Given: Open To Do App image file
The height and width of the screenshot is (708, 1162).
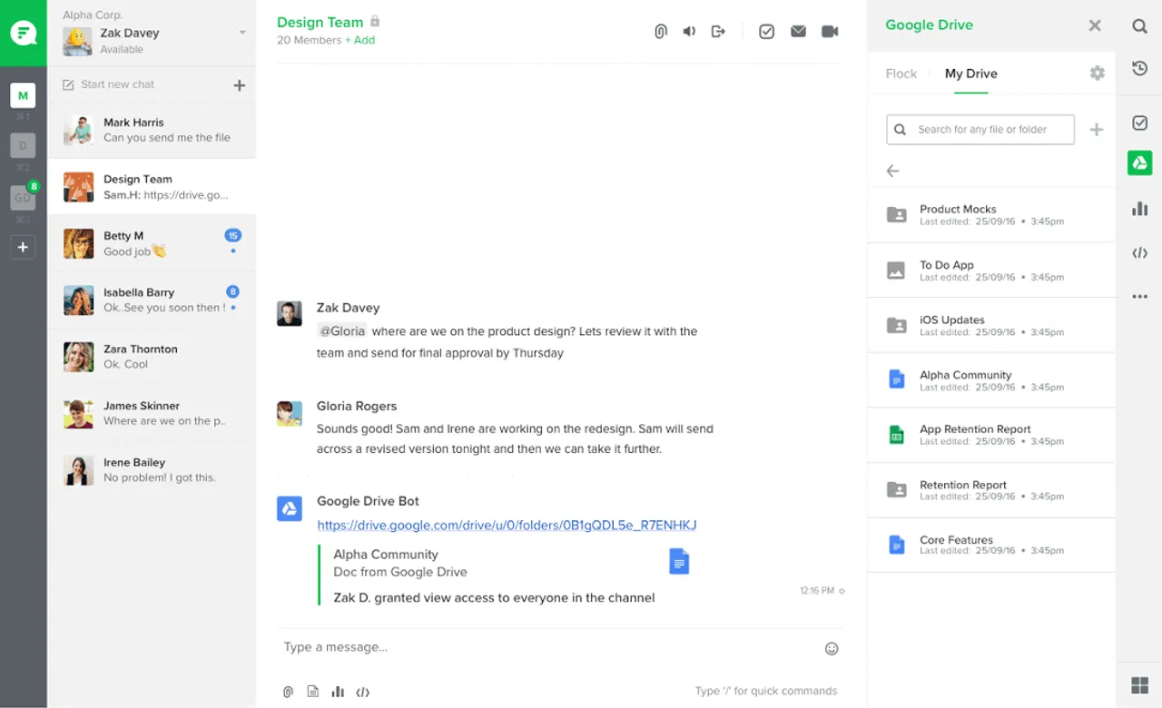Looking at the screenshot, I should [x=991, y=270].
